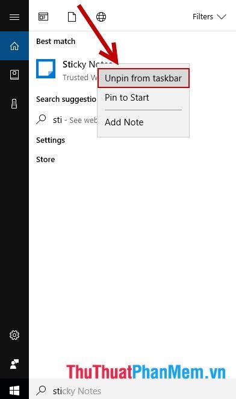Choose Pin to Start

pyautogui.click(x=127, y=98)
